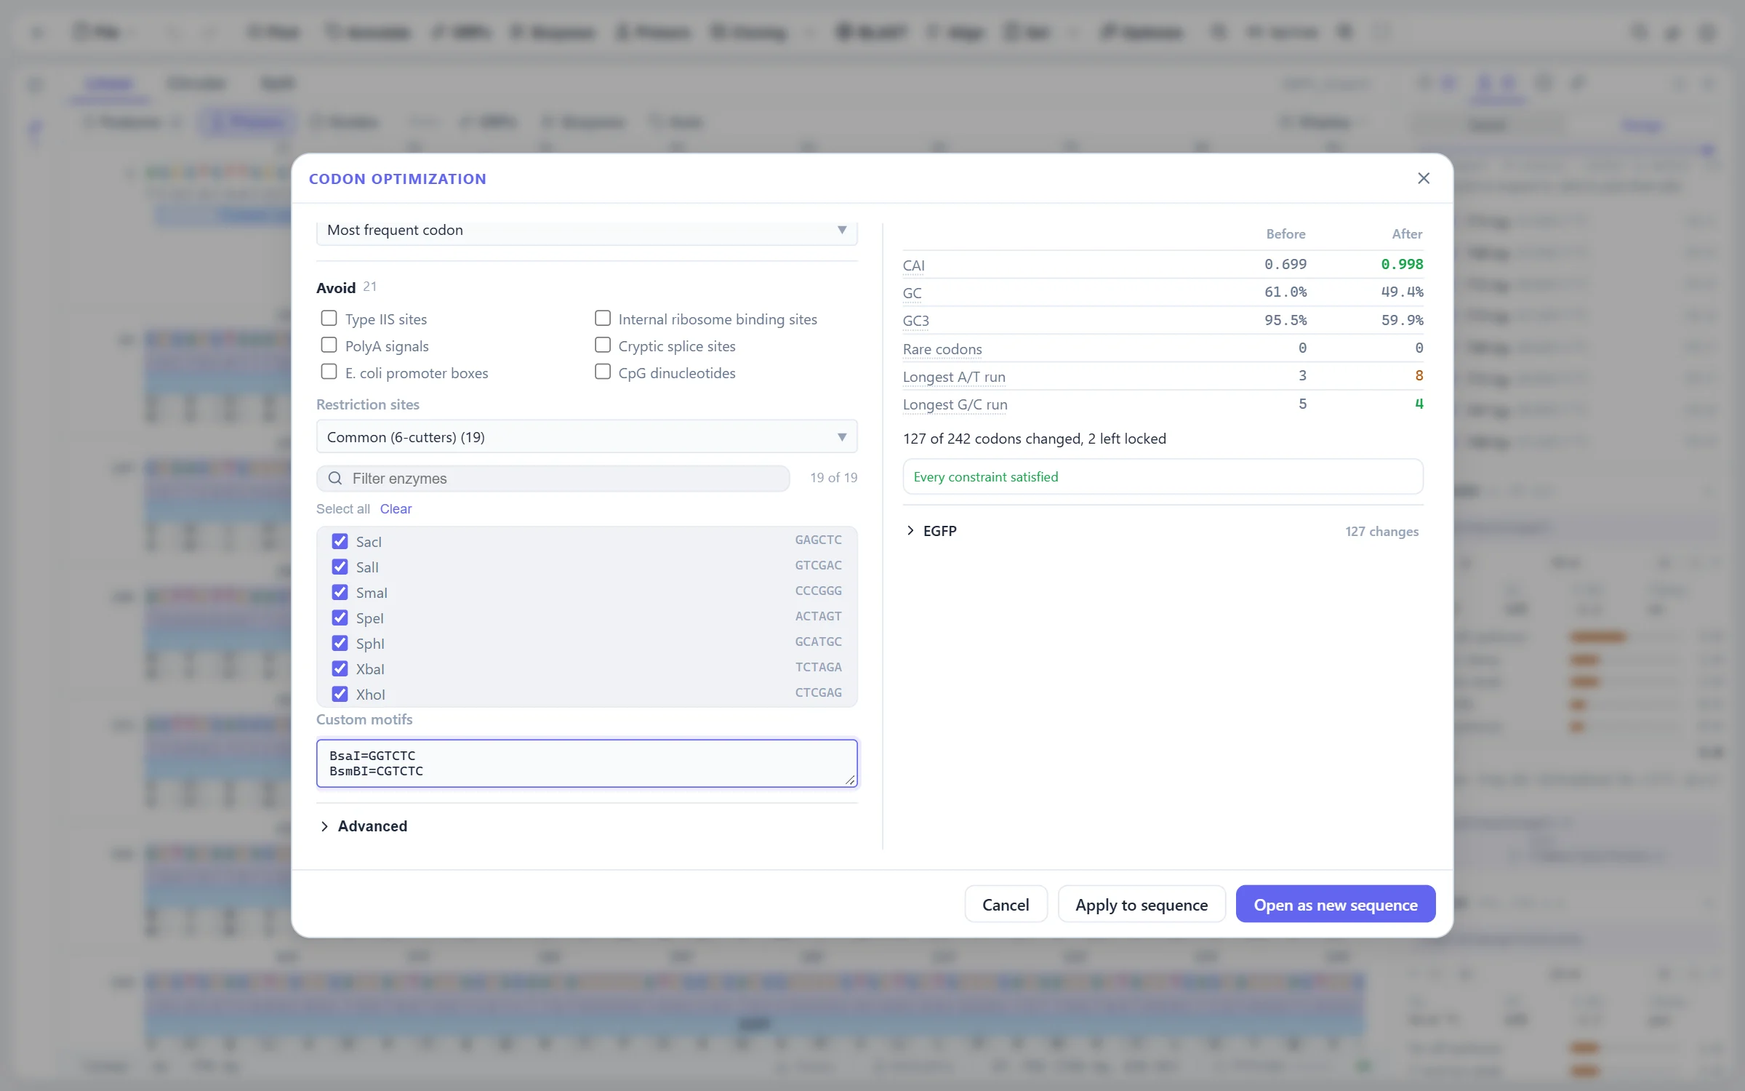Viewport: 1745px width, 1091px height.
Task: Enable Cryptic splice sites avoidance
Action: tap(602, 345)
